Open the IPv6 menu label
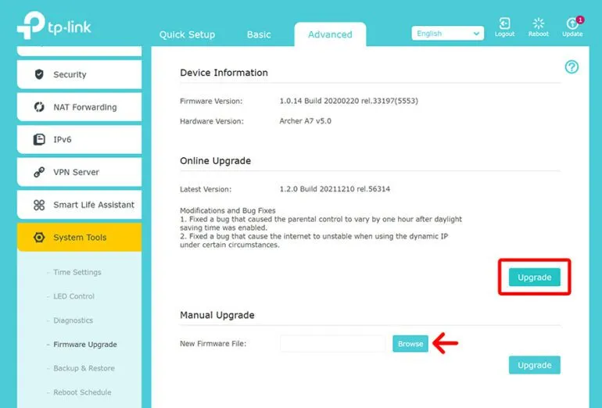Viewport: 602px width, 408px height. [x=63, y=140]
